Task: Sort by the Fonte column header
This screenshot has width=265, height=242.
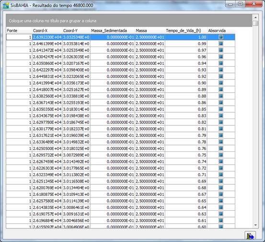Action: (19, 31)
